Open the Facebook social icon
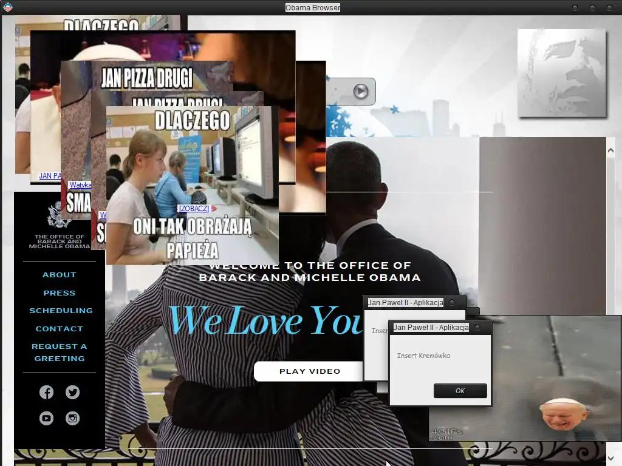622x466 pixels. [x=46, y=393]
